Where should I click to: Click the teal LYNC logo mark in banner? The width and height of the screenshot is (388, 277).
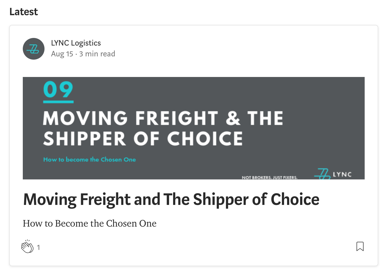click(x=322, y=174)
